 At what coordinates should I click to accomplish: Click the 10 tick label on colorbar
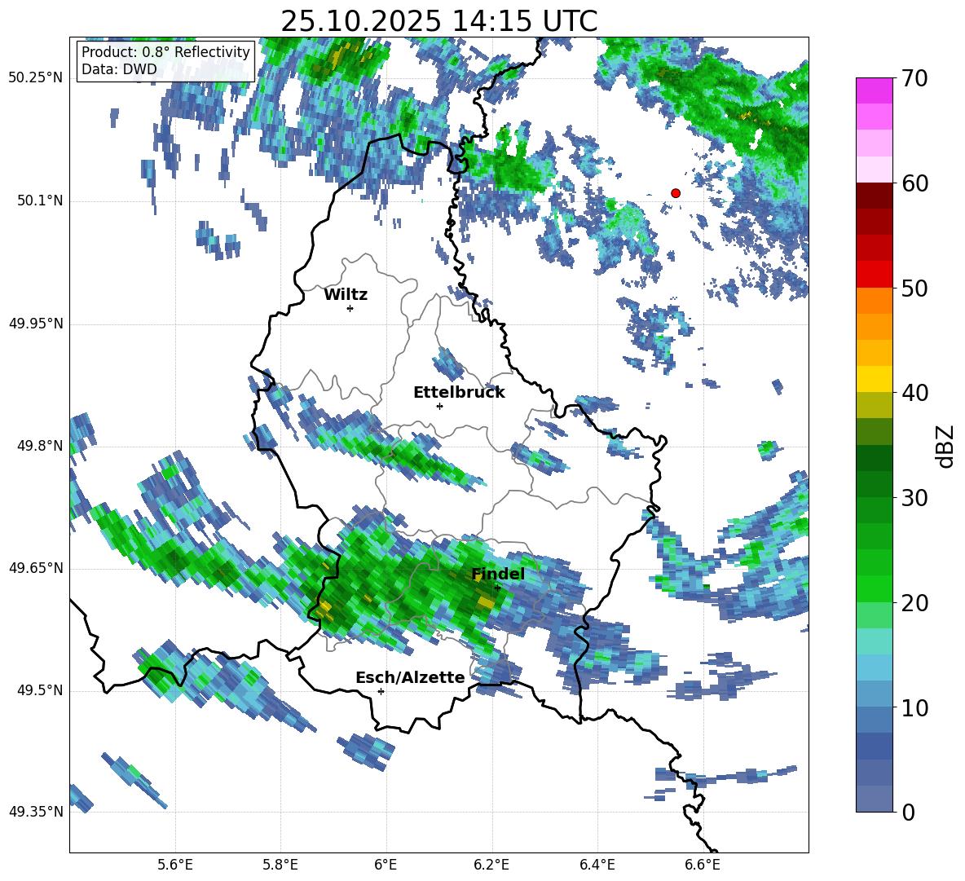(x=914, y=707)
